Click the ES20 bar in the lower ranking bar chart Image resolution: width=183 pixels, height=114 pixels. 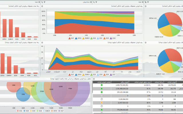click(x=16, y=69)
